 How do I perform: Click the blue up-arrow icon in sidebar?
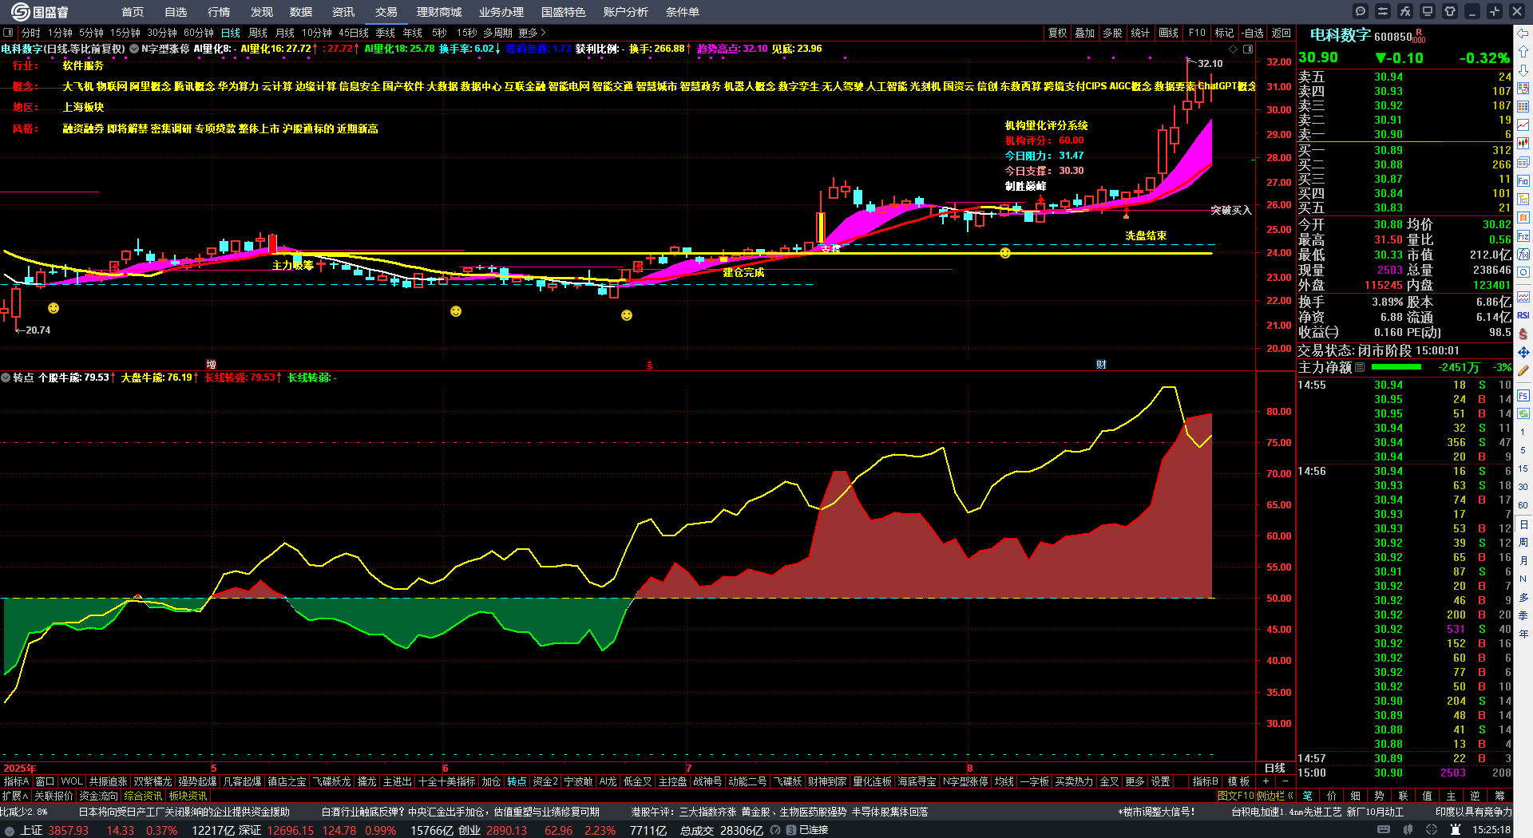[x=1523, y=51]
